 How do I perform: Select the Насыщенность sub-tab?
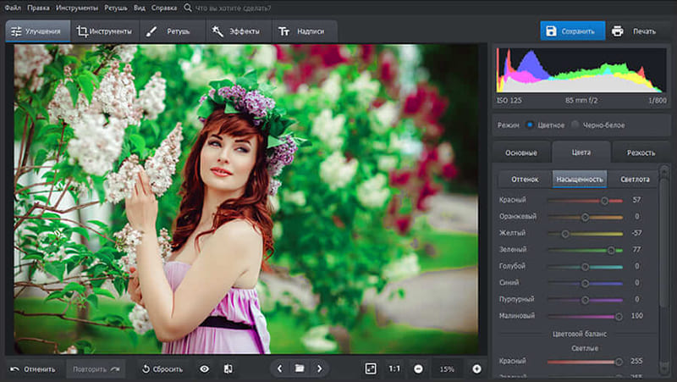point(580,180)
